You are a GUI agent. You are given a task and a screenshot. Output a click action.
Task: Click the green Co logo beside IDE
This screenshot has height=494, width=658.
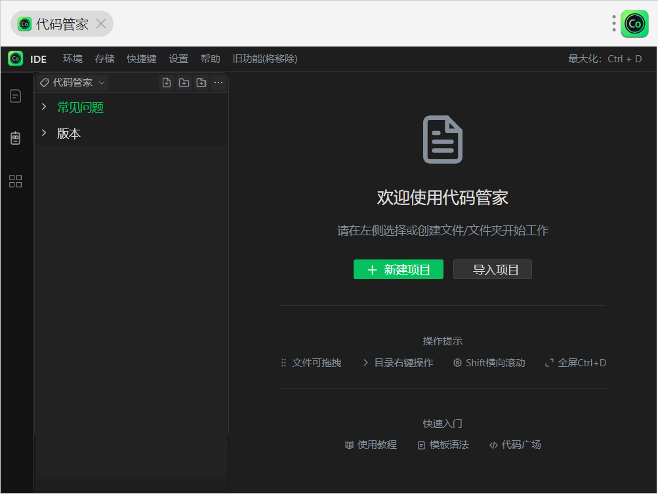pyautogui.click(x=15, y=59)
